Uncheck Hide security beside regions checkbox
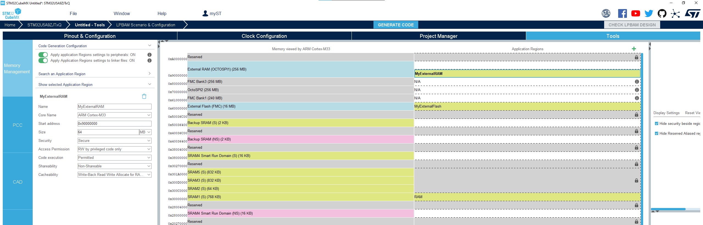The width and height of the screenshot is (703, 225). (657, 123)
